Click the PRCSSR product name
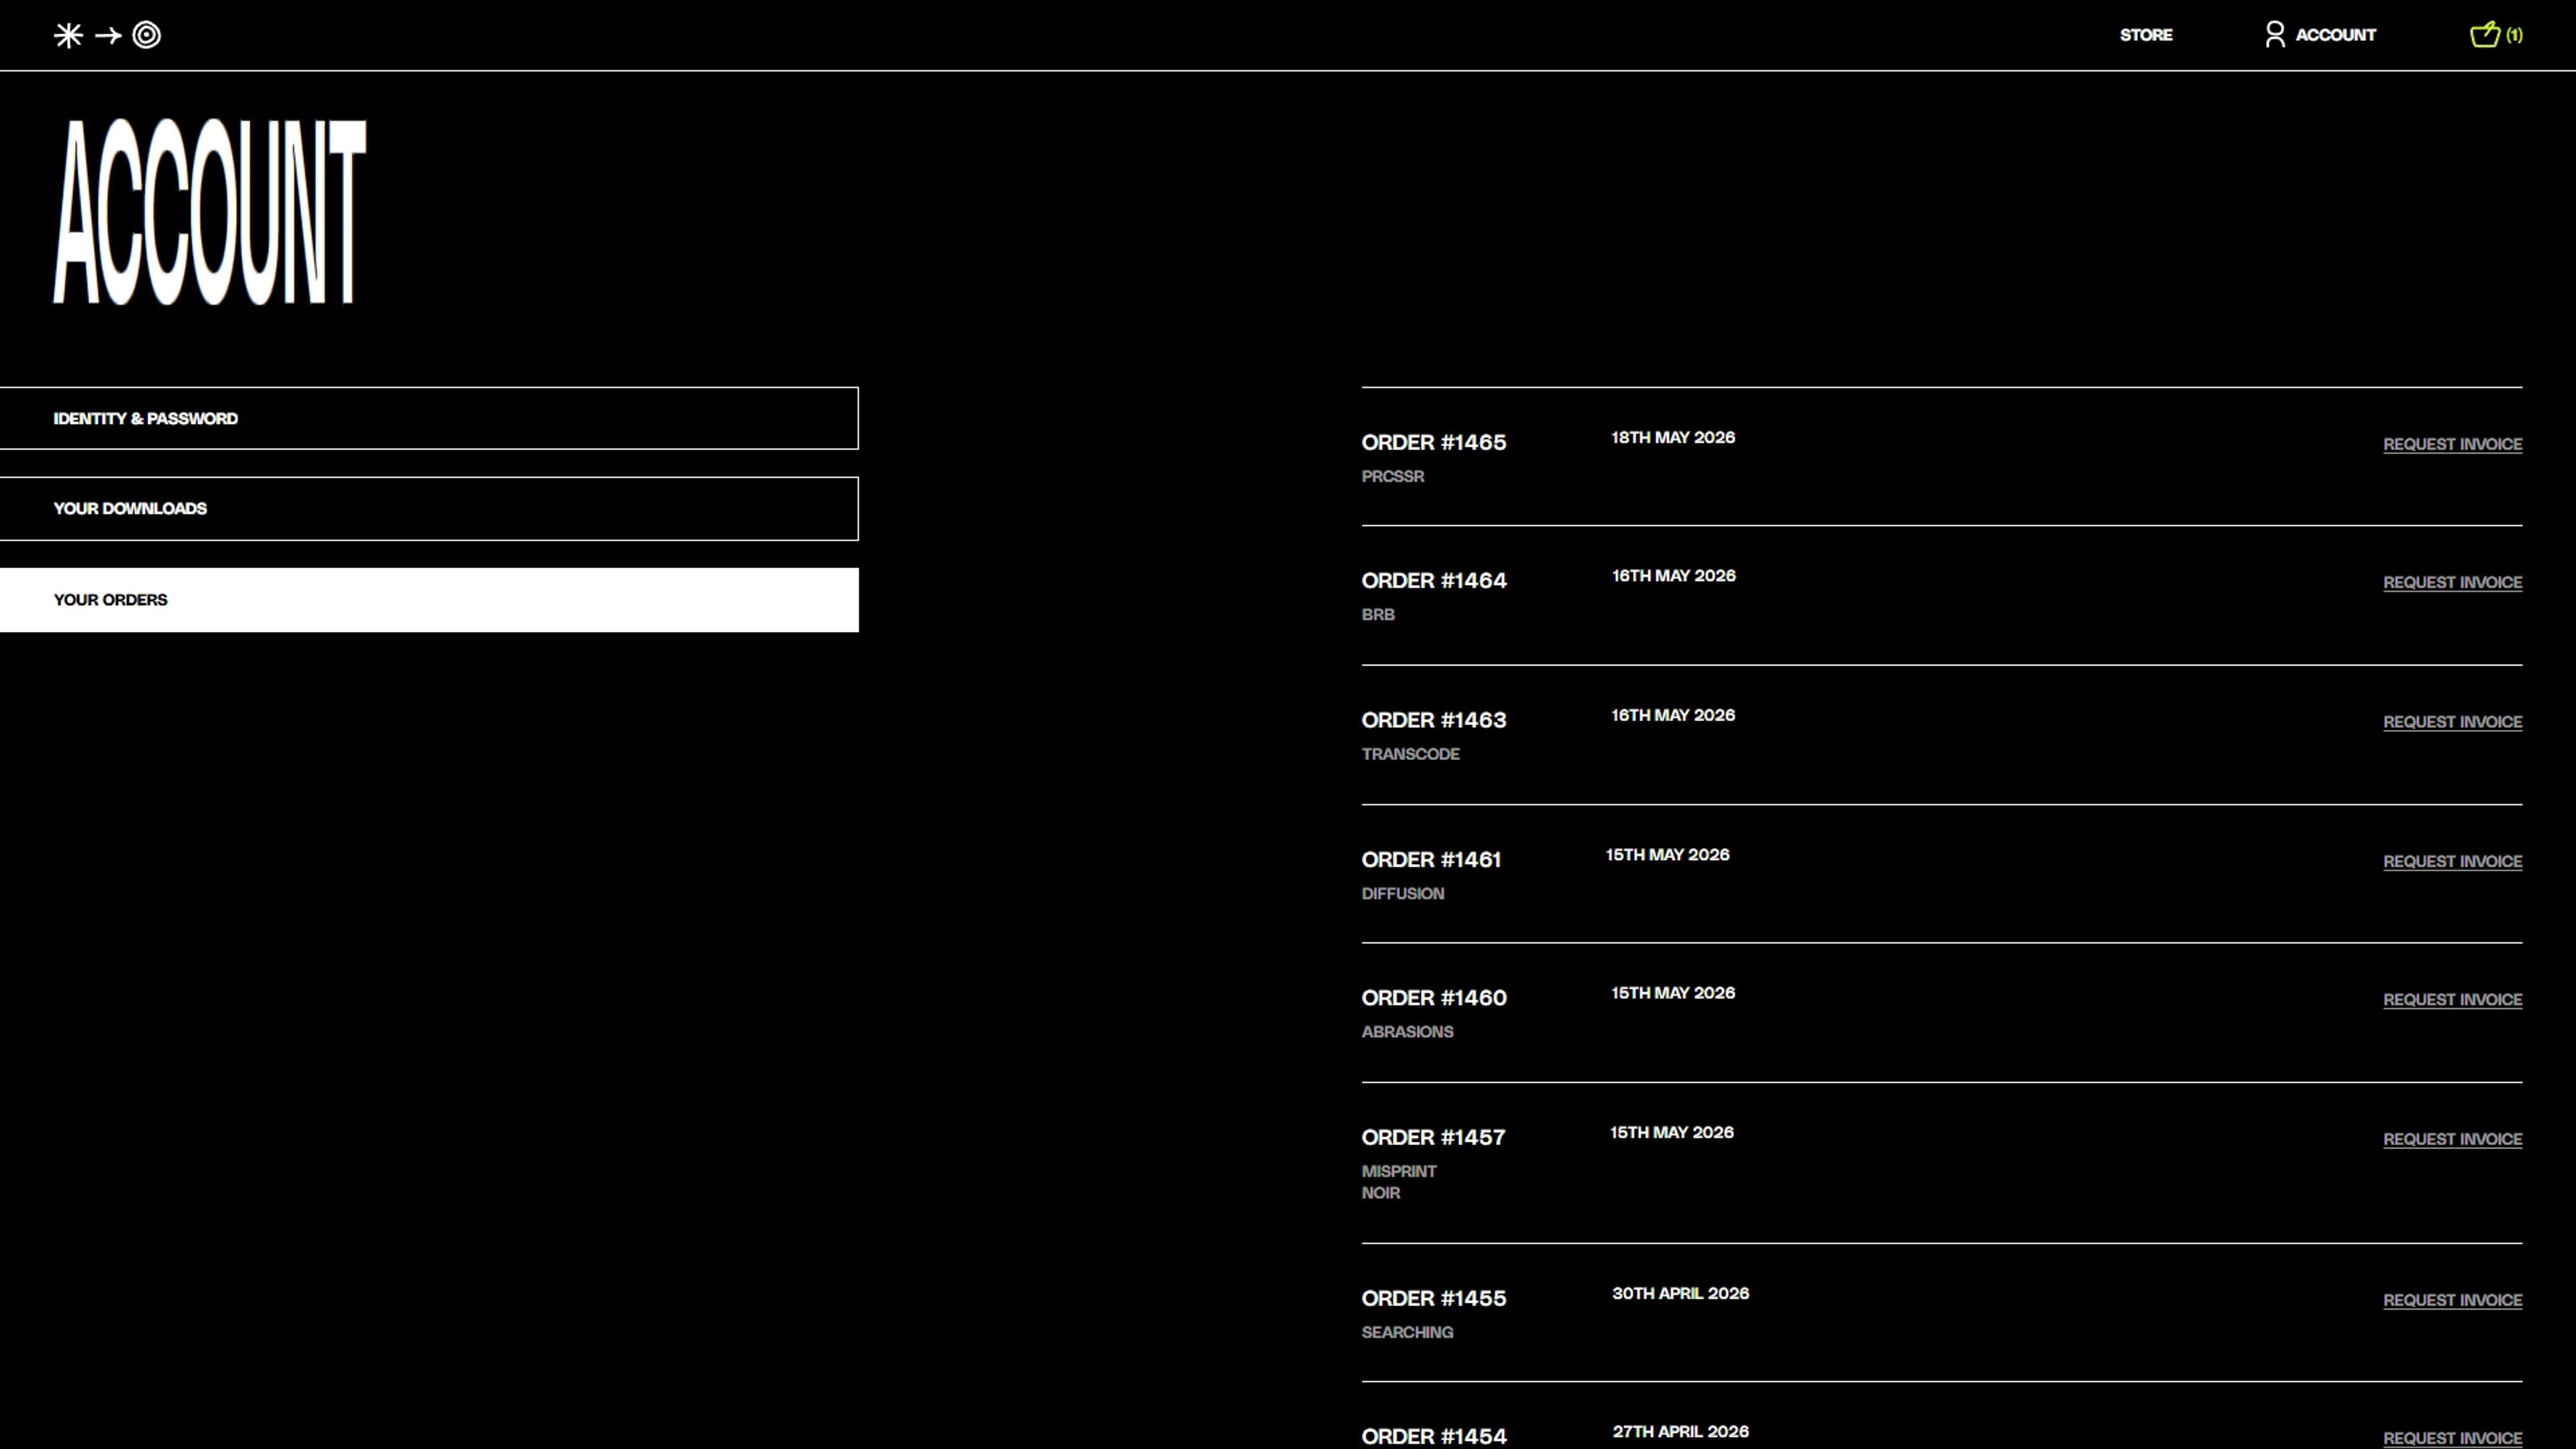Image resolution: width=2576 pixels, height=1449 pixels. [x=1392, y=476]
